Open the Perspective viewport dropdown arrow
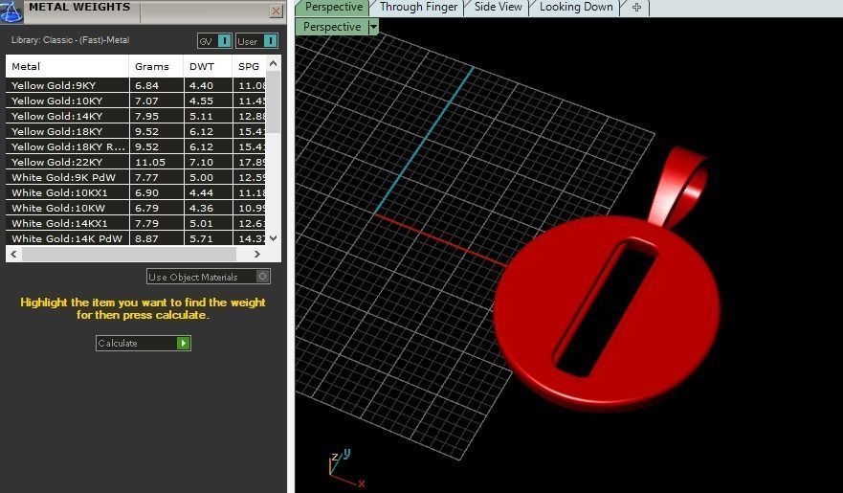 (x=373, y=27)
